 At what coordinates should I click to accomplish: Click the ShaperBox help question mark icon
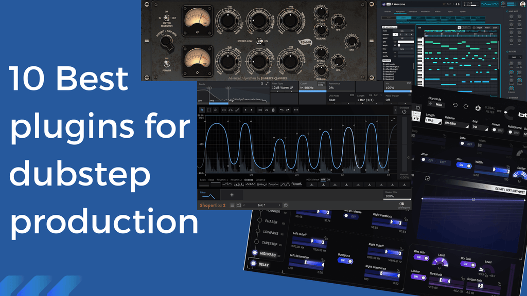(286, 205)
